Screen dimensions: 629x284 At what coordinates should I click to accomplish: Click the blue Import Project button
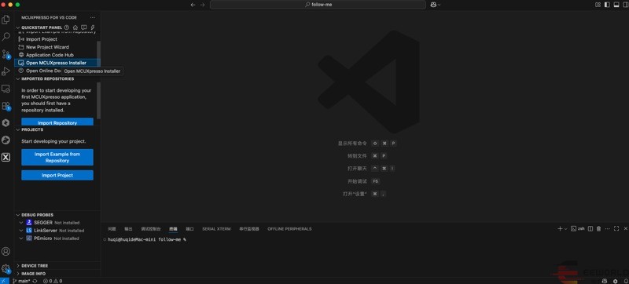tap(57, 175)
